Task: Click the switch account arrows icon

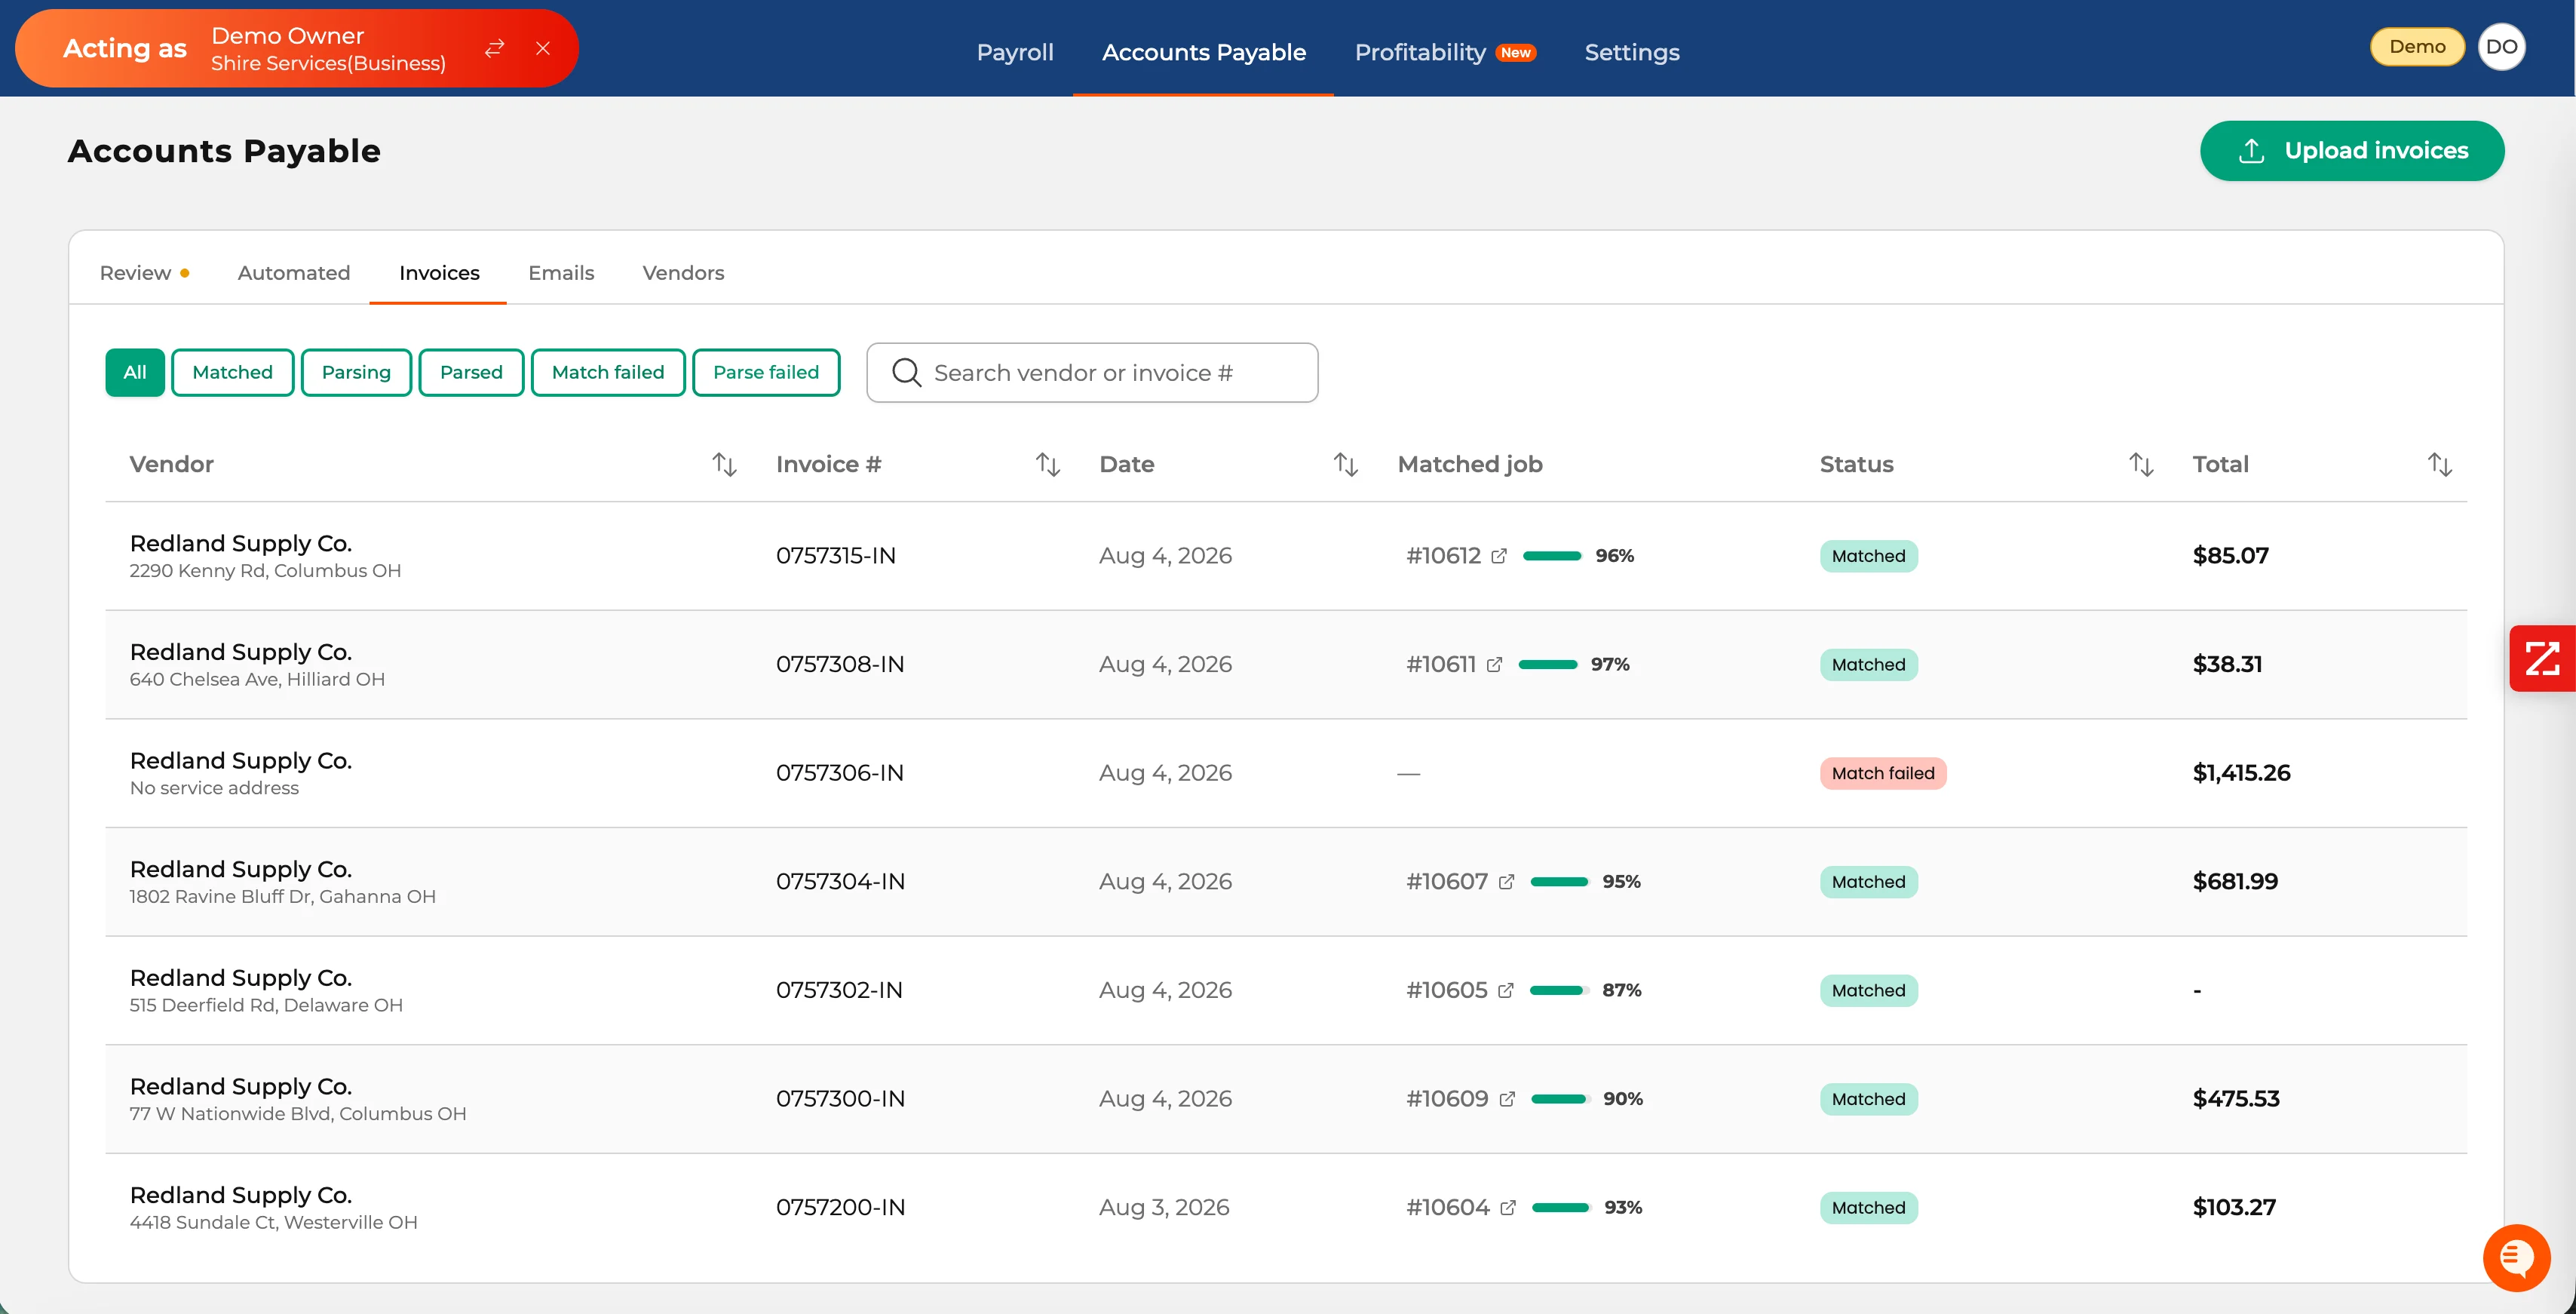Action: click(x=494, y=48)
